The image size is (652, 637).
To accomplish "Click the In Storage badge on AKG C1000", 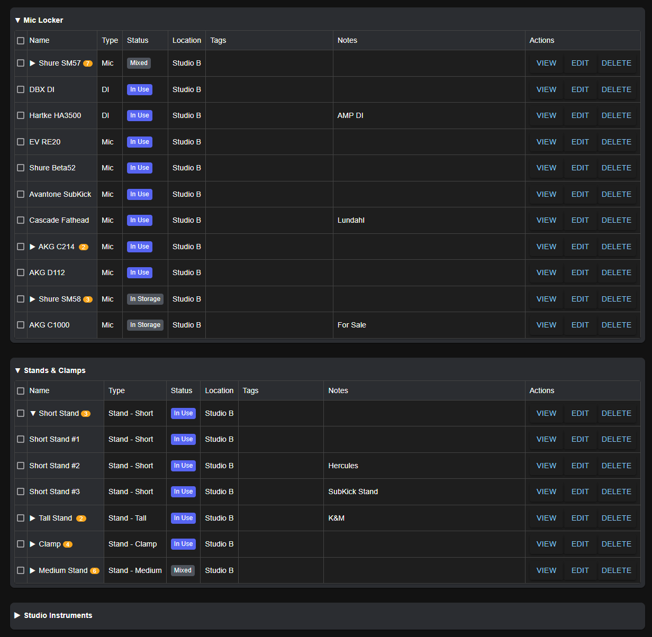I will tap(145, 324).
